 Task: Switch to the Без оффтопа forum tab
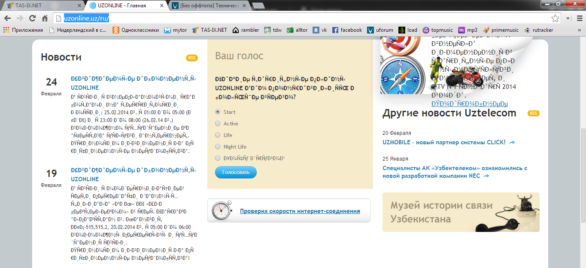208,6
